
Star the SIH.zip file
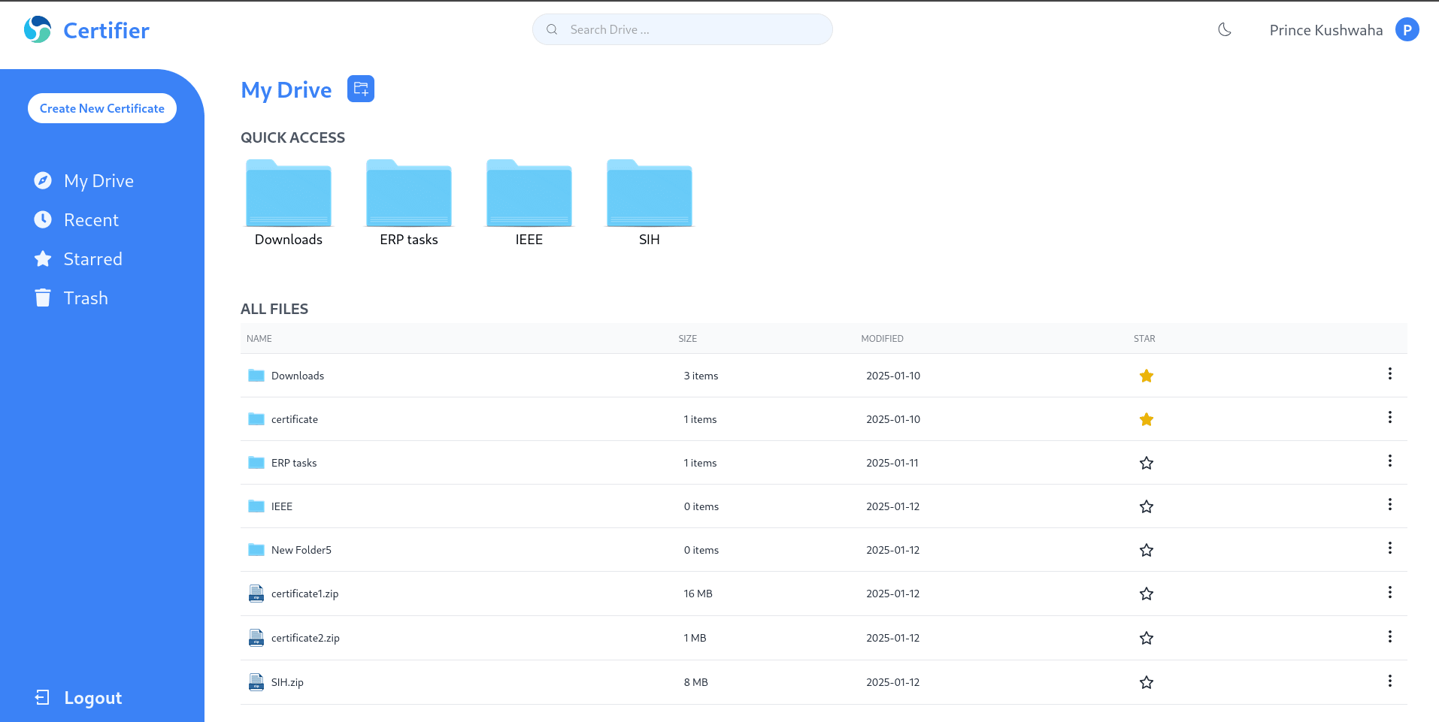point(1146,682)
